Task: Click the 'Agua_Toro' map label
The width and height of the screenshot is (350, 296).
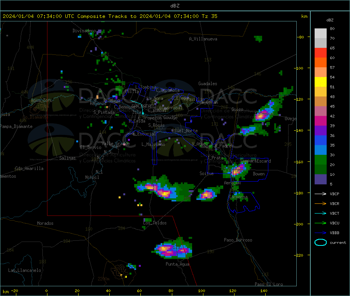Action: tap(42, 100)
